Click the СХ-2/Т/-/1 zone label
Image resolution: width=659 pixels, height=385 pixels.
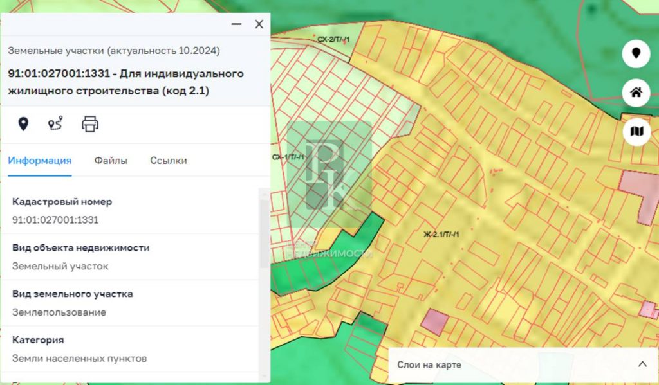(333, 40)
